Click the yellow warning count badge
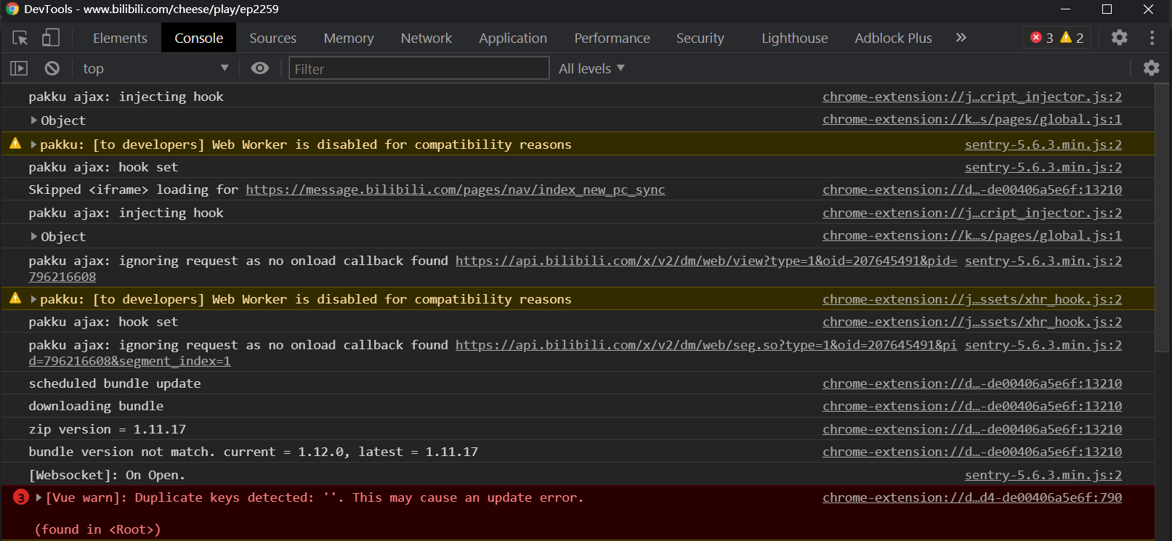Viewport: 1172px width, 541px height. (x=1072, y=38)
